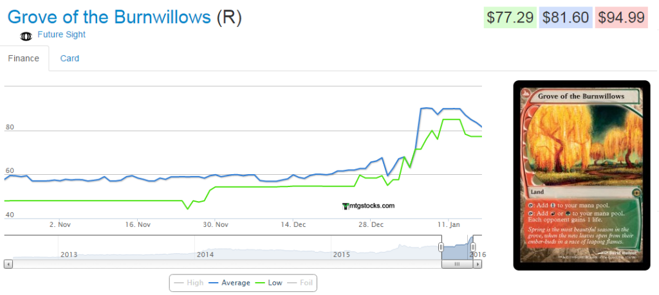Click the 28. Dec axis date label
Viewport: 659px width, 295px height.
tap(371, 224)
